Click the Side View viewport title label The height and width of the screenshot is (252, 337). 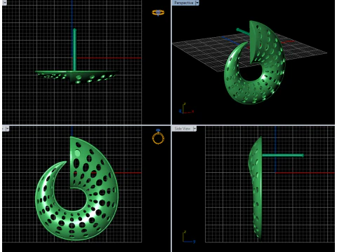tap(183, 129)
